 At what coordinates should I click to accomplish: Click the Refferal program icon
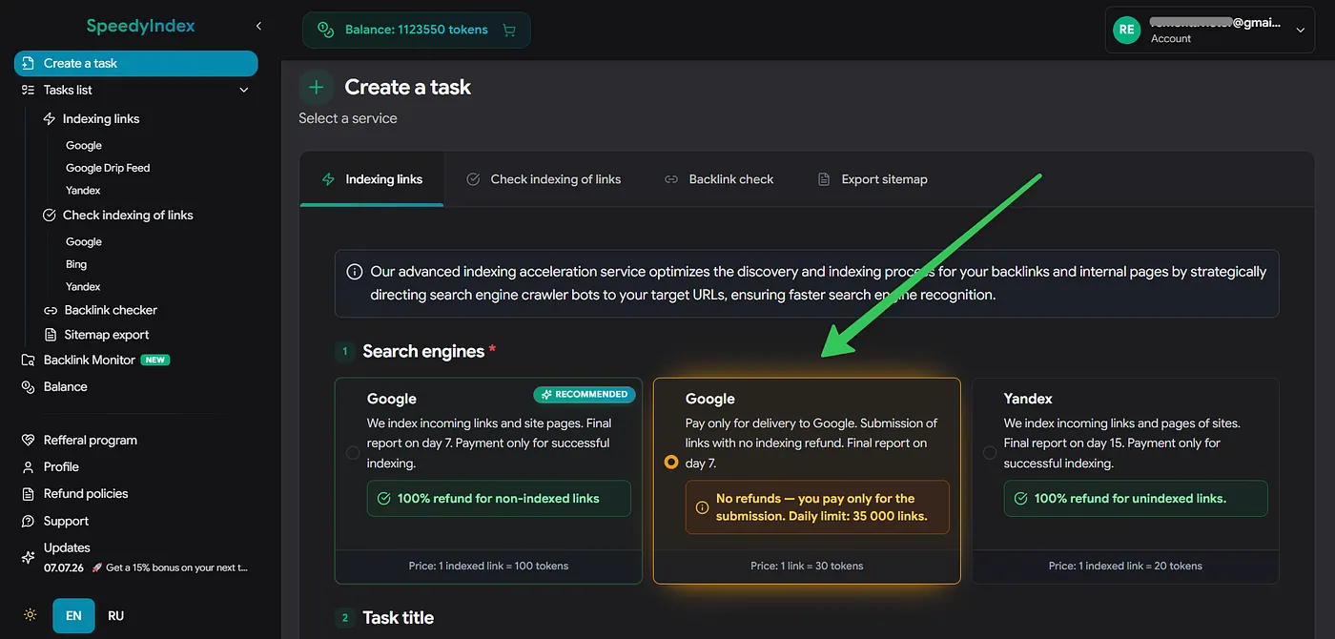coord(28,440)
